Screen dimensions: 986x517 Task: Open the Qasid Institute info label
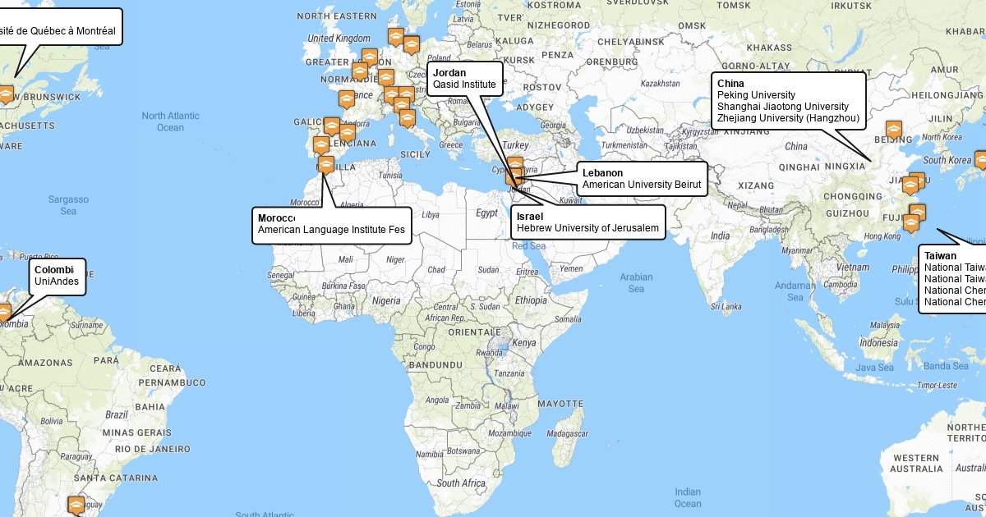coord(464,85)
